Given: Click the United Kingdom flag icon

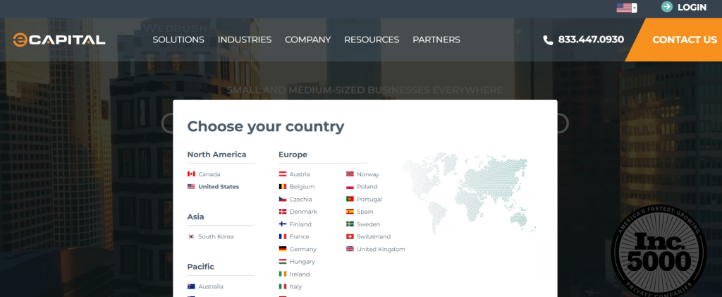Looking at the screenshot, I should pyautogui.click(x=350, y=249).
